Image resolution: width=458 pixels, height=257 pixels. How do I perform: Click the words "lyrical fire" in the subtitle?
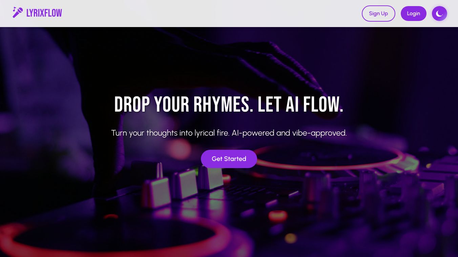[212, 133]
